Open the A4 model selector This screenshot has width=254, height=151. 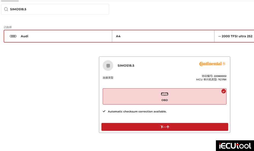[163, 36]
